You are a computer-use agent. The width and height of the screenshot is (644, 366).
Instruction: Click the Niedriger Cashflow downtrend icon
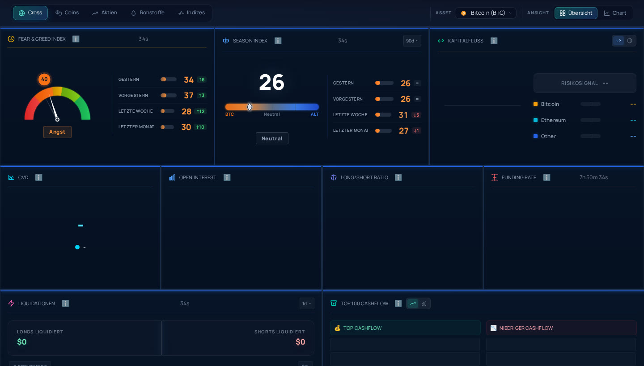tap(493, 328)
